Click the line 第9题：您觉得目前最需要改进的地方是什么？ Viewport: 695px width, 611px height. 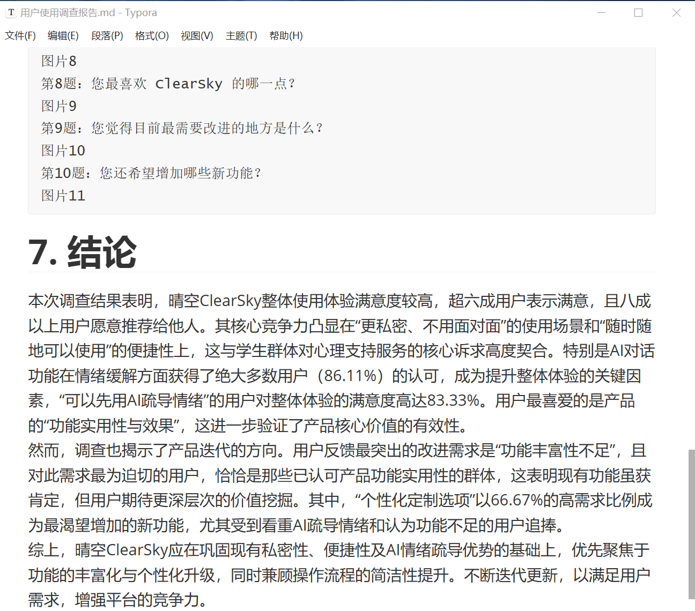pos(182,128)
